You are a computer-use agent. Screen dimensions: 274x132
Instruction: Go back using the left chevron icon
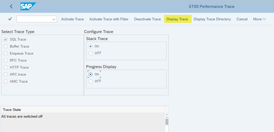click(x=11, y=7)
